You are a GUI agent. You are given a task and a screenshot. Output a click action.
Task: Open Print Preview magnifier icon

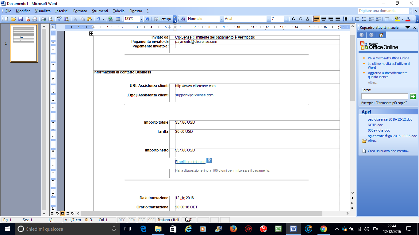[51, 19]
